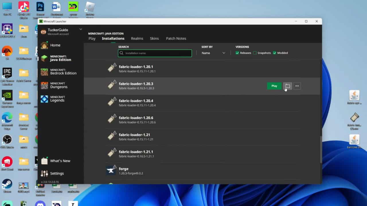Click the fabric-loader-1.20.3 fabric icon
367x206 pixels.
[x=112, y=85]
